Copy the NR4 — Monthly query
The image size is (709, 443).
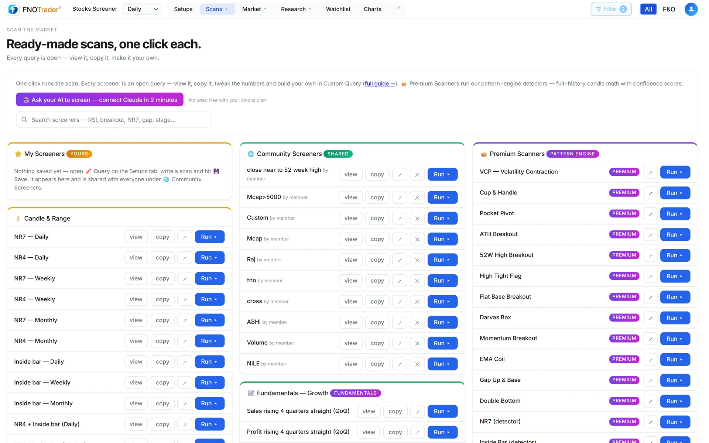(x=162, y=341)
